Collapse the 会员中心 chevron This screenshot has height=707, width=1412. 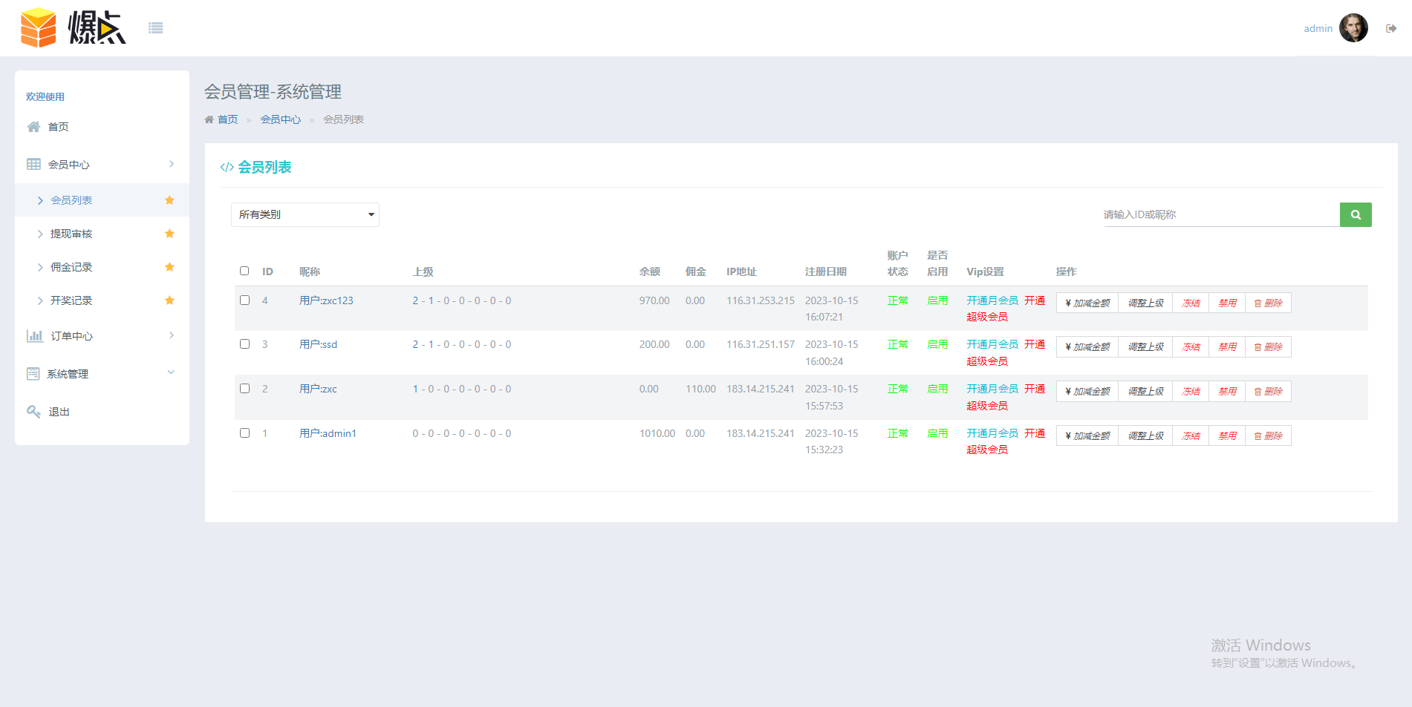pos(172,164)
